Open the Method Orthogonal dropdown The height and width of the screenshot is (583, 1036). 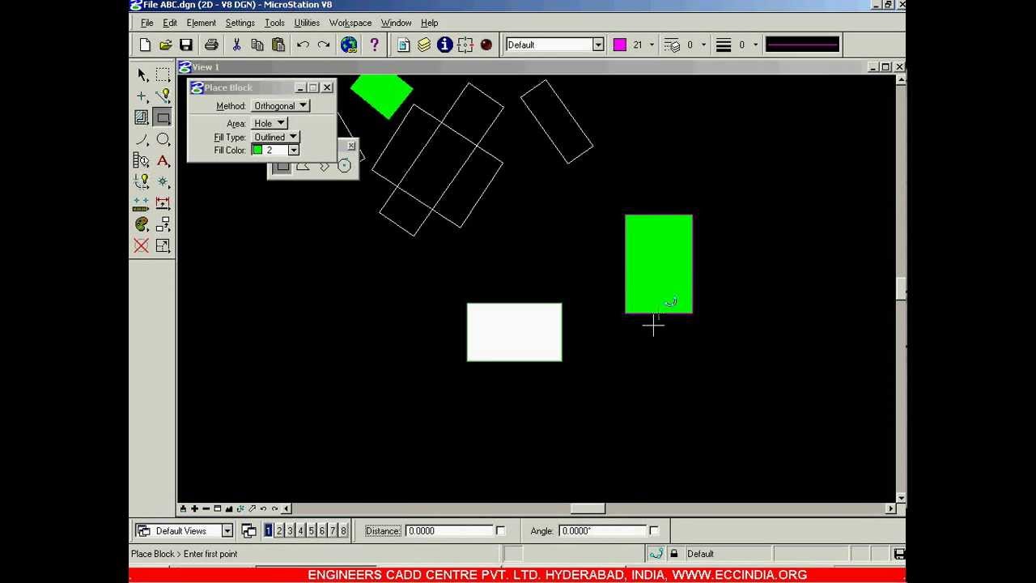point(280,106)
